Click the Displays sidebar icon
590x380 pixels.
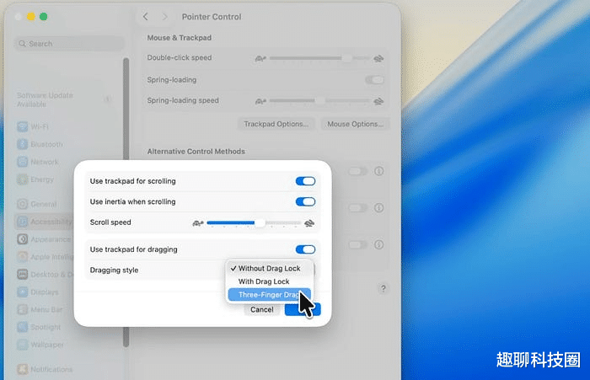tap(23, 292)
